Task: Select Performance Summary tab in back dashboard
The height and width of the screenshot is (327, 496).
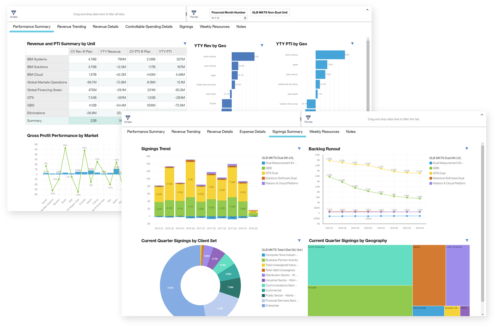Action: point(32,27)
